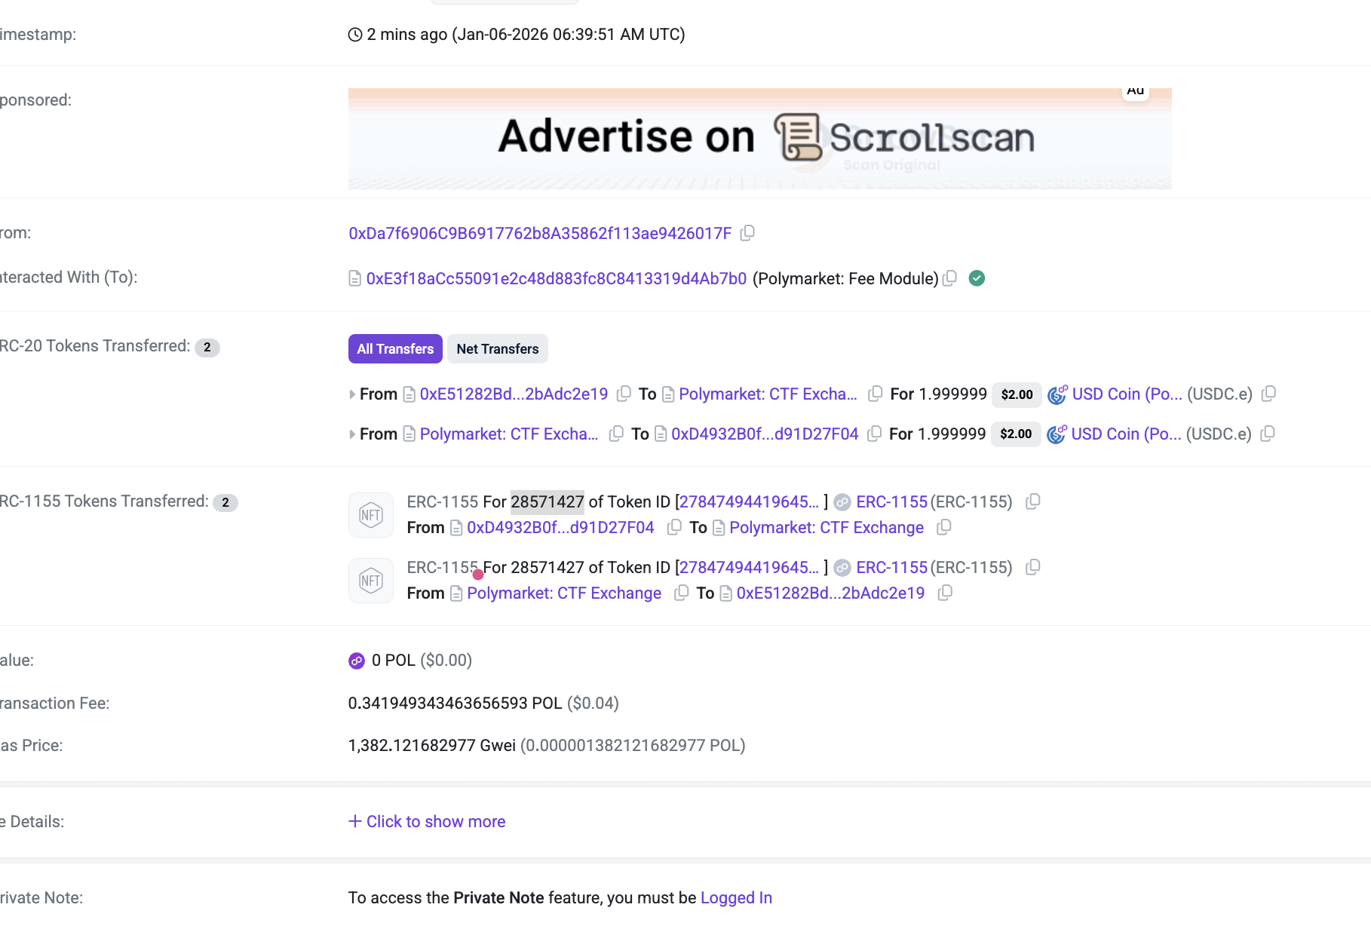Click the Advertise on Scrollscan banner
The image size is (1371, 929).
[759, 139]
